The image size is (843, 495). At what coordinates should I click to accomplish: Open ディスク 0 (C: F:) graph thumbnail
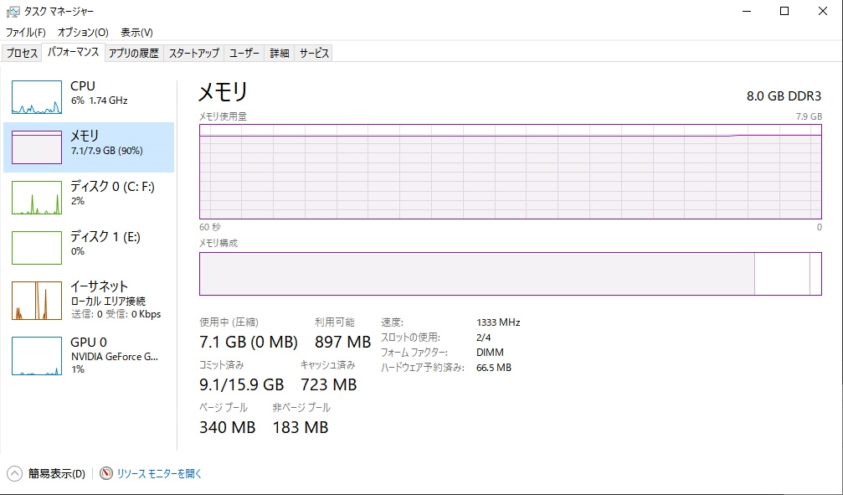37,198
